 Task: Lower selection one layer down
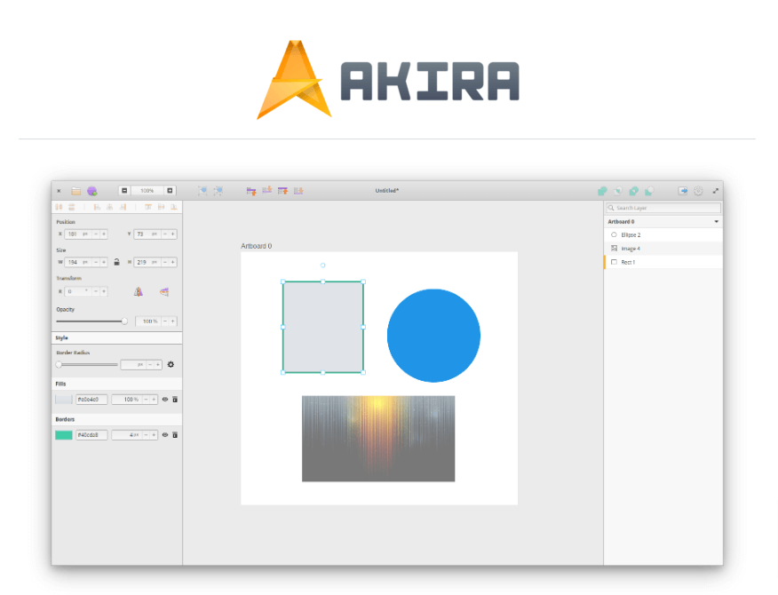[x=267, y=190]
